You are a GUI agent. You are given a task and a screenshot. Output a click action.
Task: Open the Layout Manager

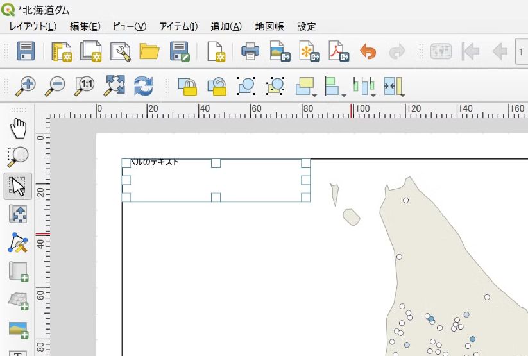(x=120, y=51)
